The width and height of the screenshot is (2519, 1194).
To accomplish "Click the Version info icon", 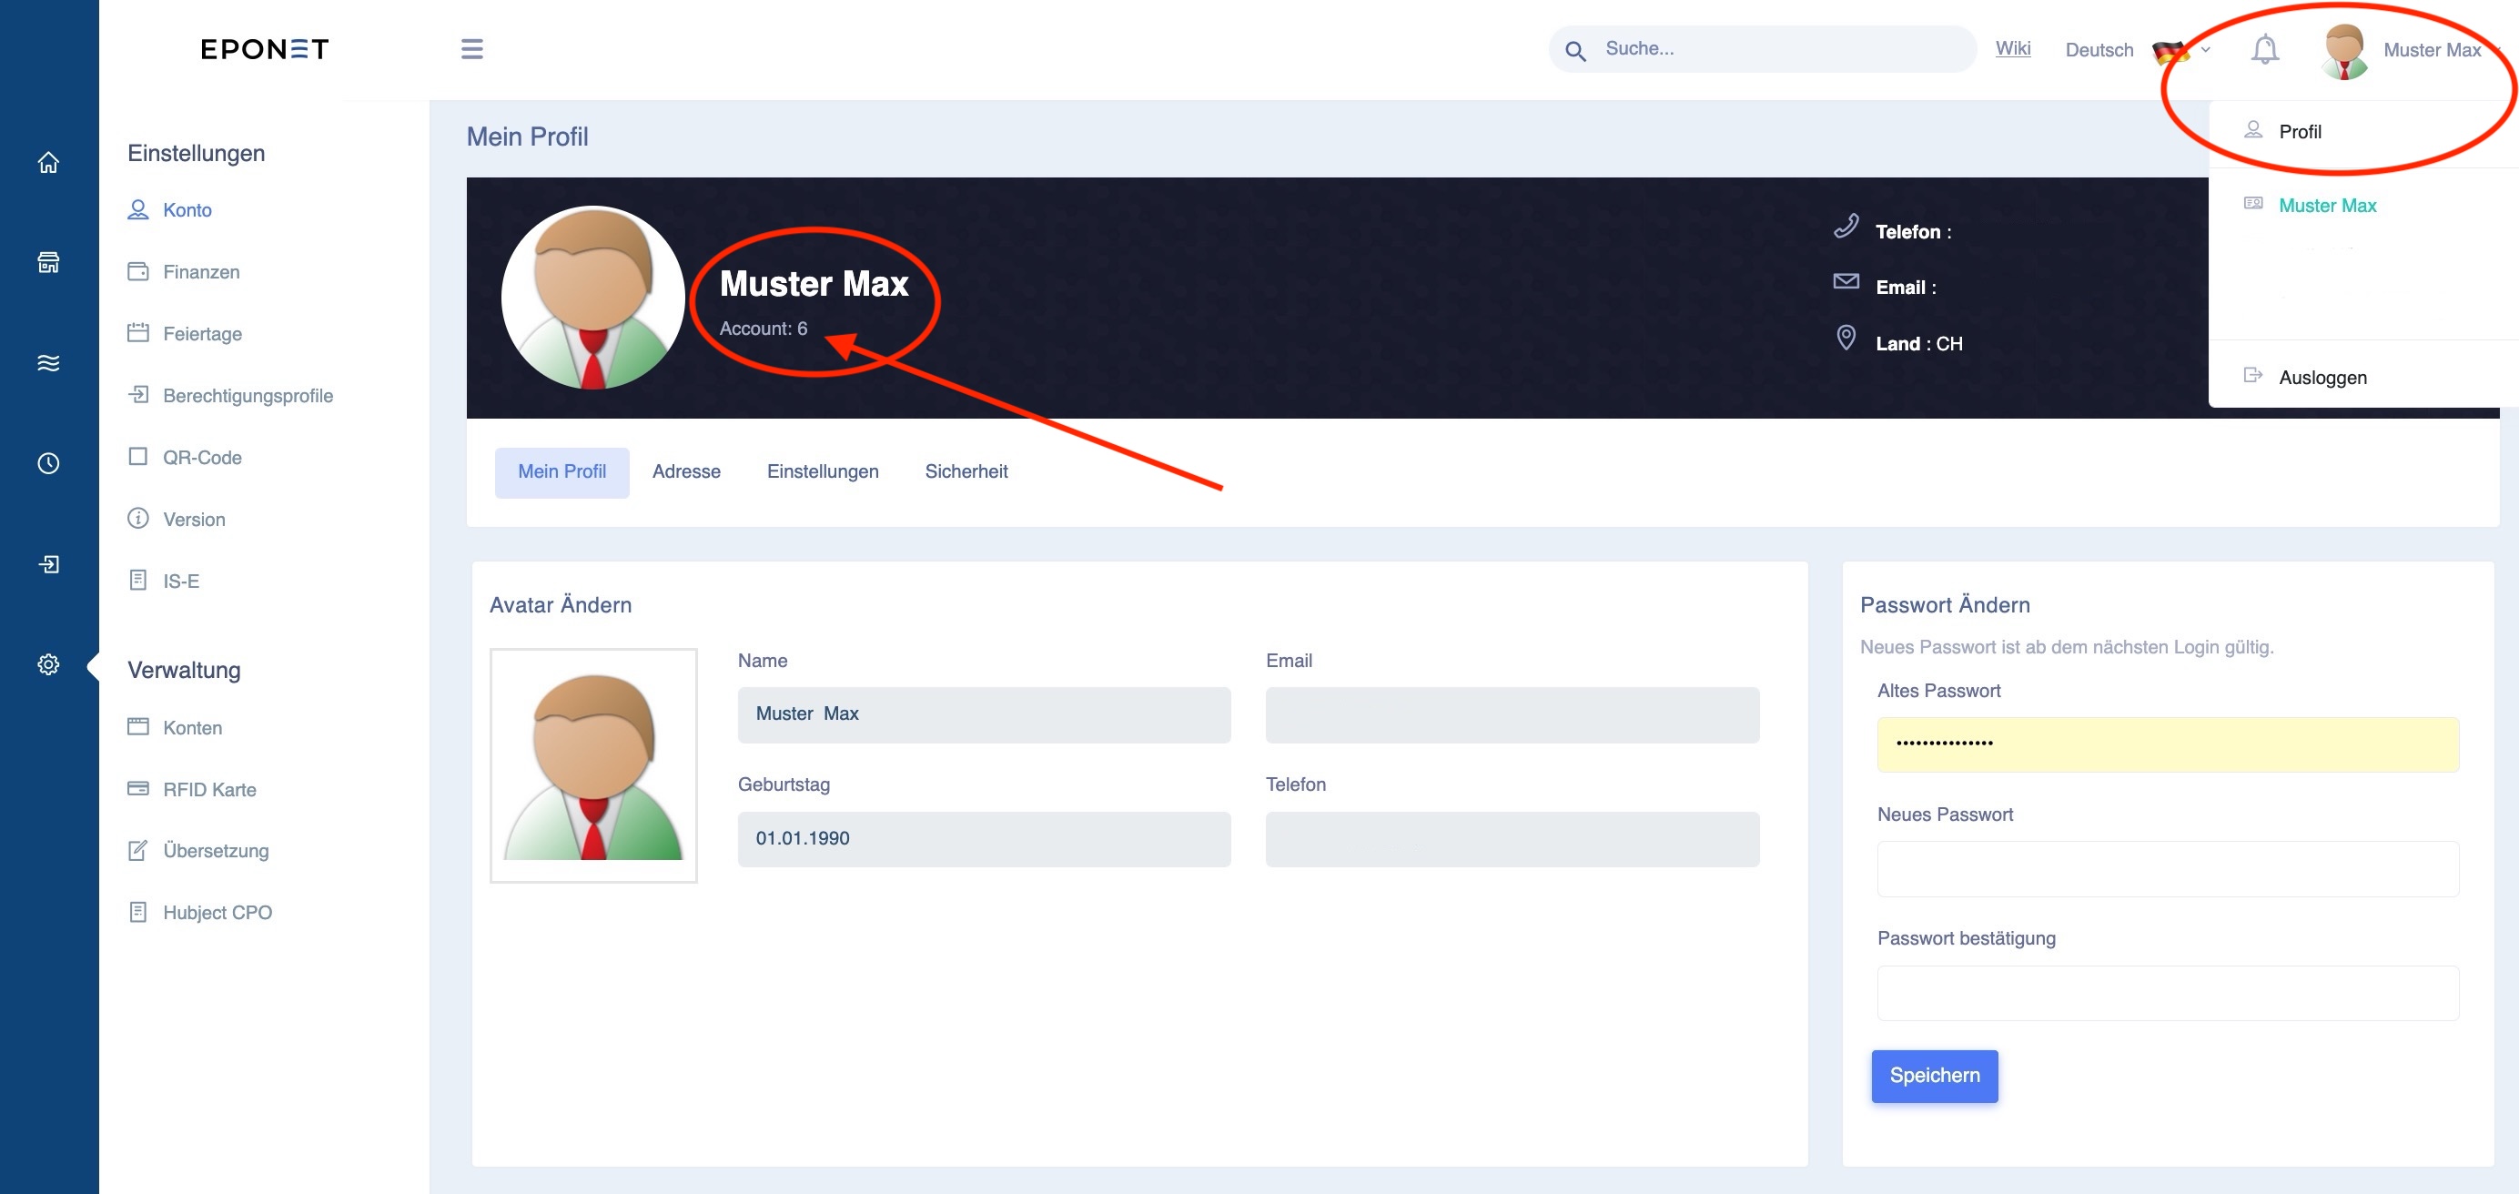I will (138, 519).
